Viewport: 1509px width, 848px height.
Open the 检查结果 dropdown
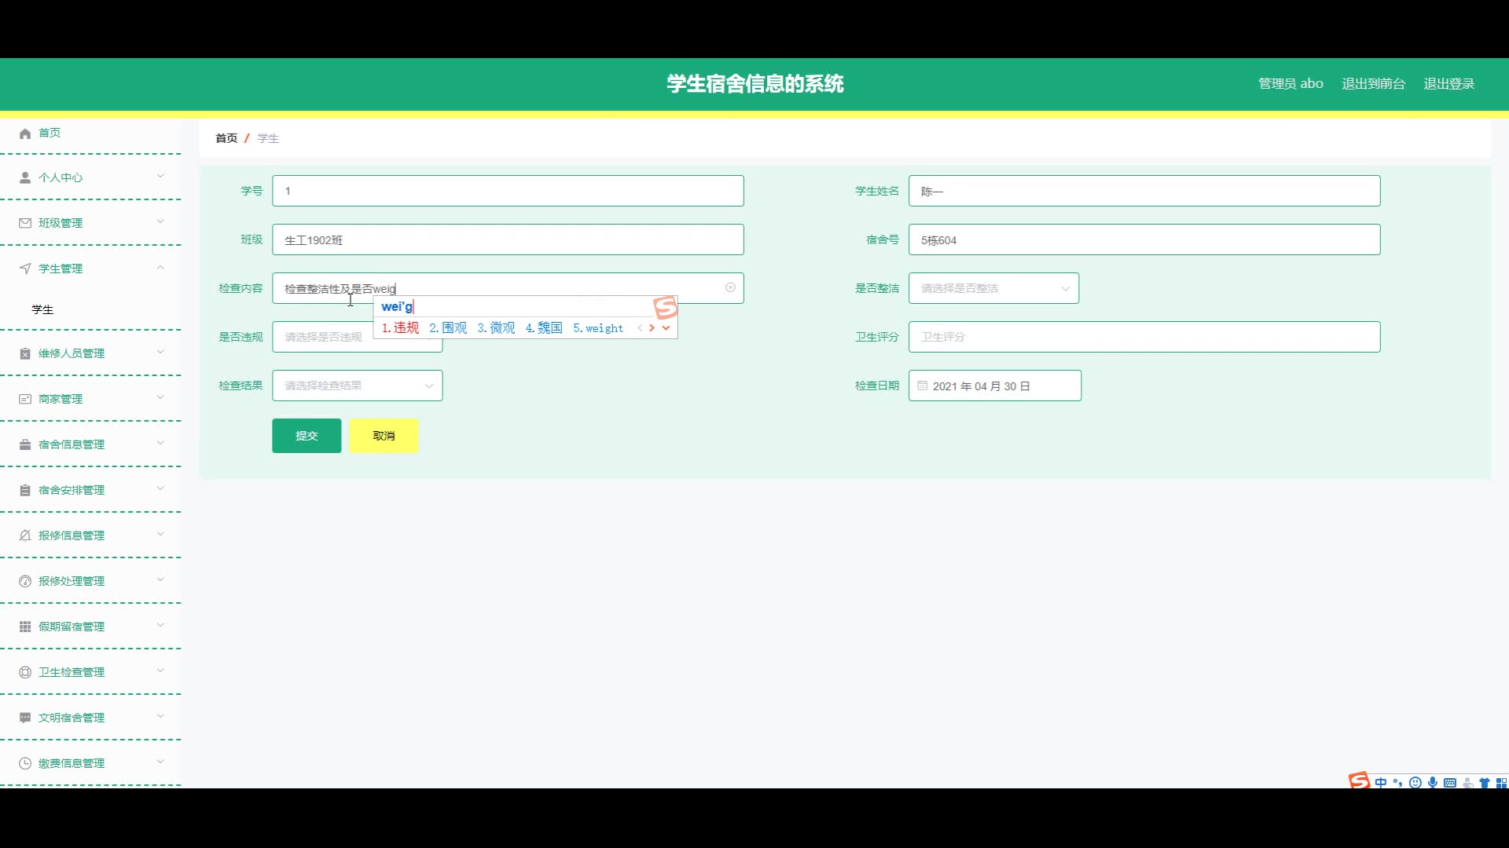tap(357, 386)
